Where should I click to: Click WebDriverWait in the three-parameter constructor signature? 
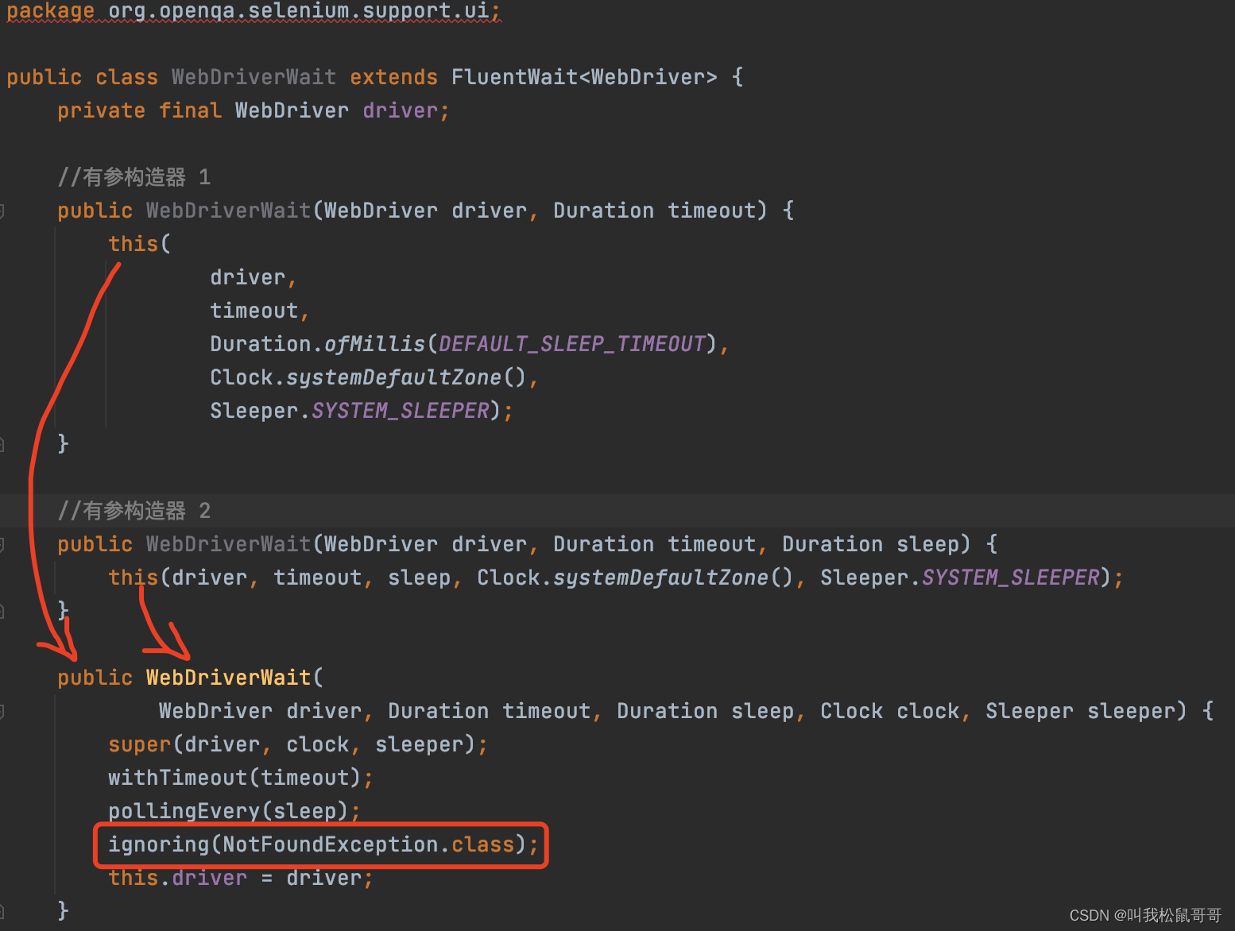(x=228, y=544)
